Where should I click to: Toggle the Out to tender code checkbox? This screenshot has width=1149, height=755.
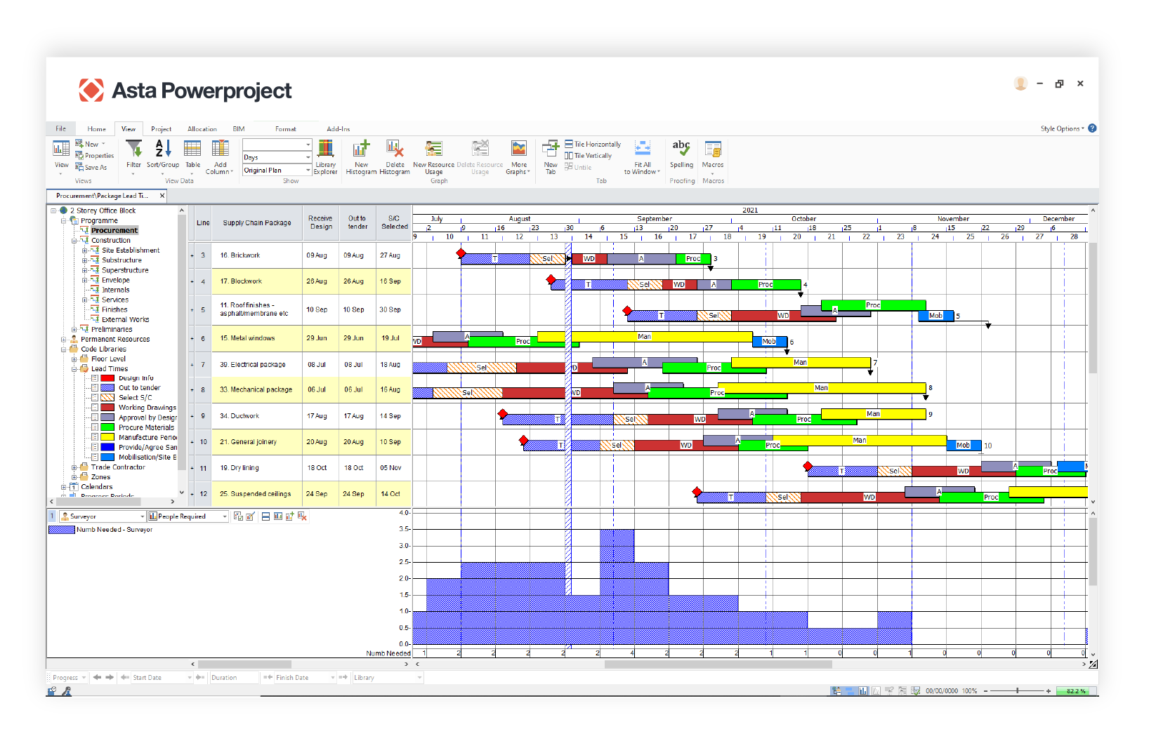[x=95, y=388]
